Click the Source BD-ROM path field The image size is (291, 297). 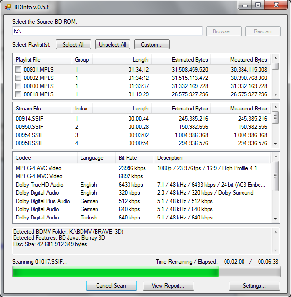tap(107, 31)
